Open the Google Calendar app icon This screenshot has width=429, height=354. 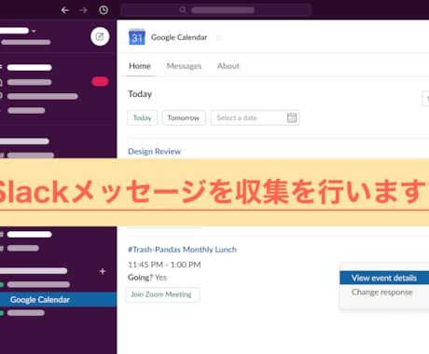137,37
